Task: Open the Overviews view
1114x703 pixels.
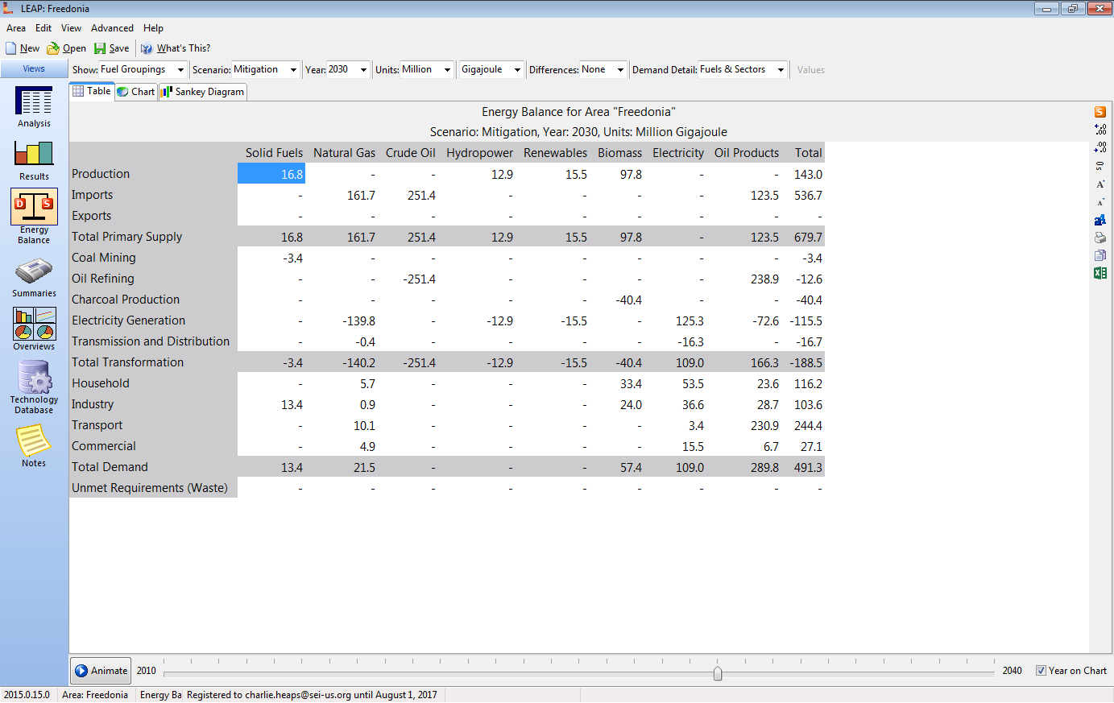Action: tap(34, 329)
